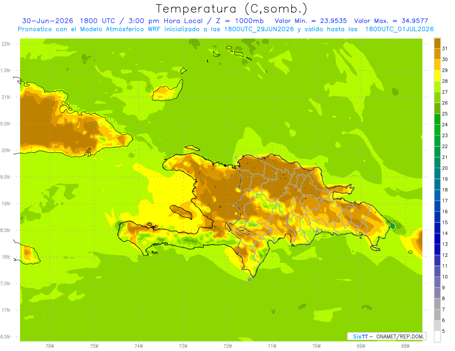Click the colorbar value label "19"
The image size is (455, 351).
click(445, 179)
